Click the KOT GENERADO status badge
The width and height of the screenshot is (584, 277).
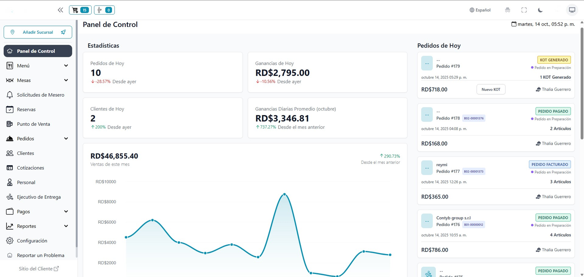pos(554,60)
